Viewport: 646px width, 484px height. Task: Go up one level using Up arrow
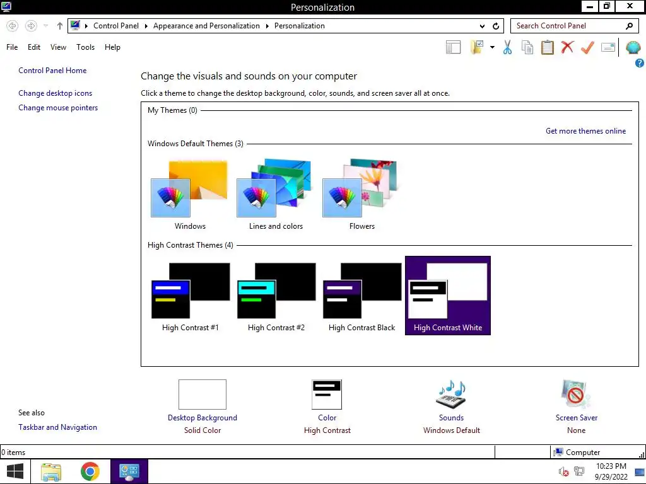[60, 26]
